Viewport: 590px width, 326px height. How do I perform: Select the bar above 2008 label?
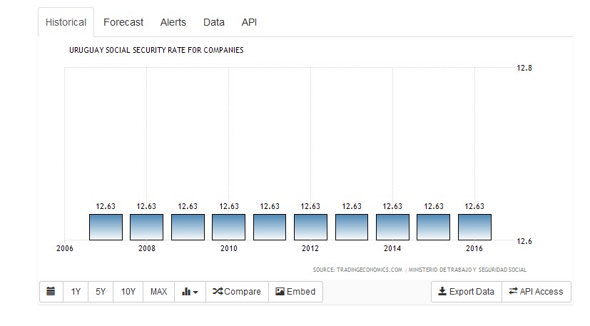pos(146,227)
